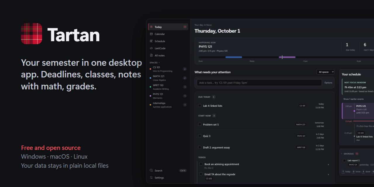
Task: Focus the Add a task input field
Action: 259,83
